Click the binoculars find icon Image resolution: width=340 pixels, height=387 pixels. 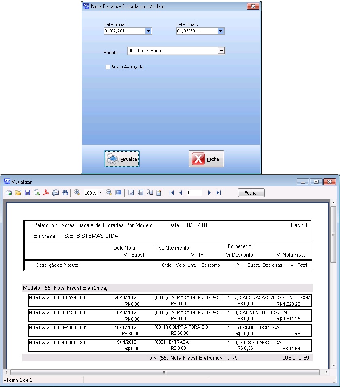pos(65,193)
